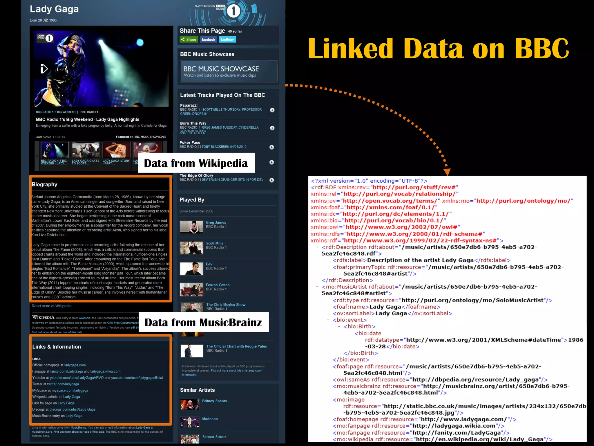Open Read more at Wikipedia link
The image size is (594, 446).
coord(53,306)
